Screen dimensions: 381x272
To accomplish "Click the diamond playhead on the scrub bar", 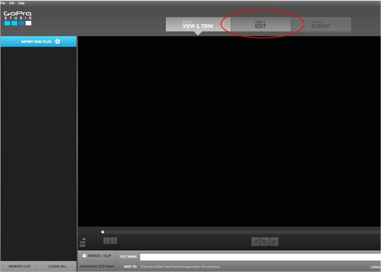I will click(x=103, y=232).
